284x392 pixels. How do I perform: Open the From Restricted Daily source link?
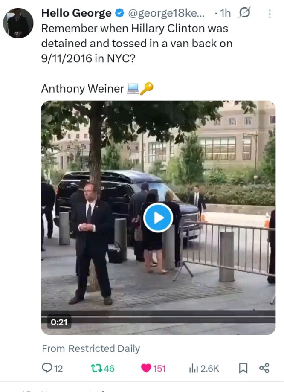pyautogui.click(x=91, y=348)
